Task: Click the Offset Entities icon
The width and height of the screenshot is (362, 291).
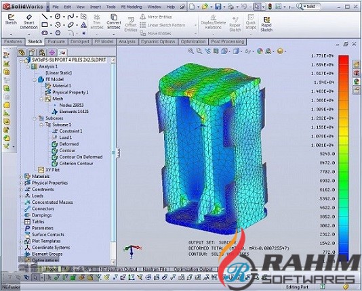Action: click(131, 25)
